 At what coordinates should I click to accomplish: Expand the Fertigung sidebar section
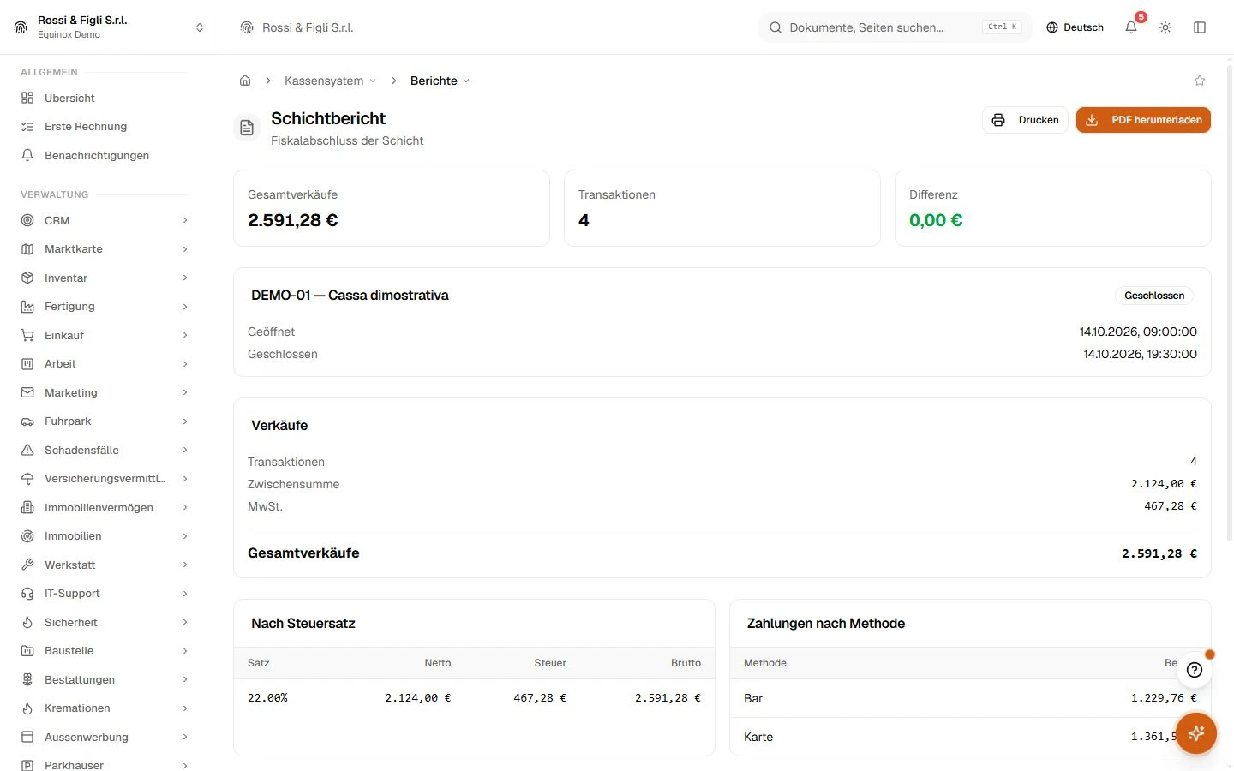coord(105,307)
